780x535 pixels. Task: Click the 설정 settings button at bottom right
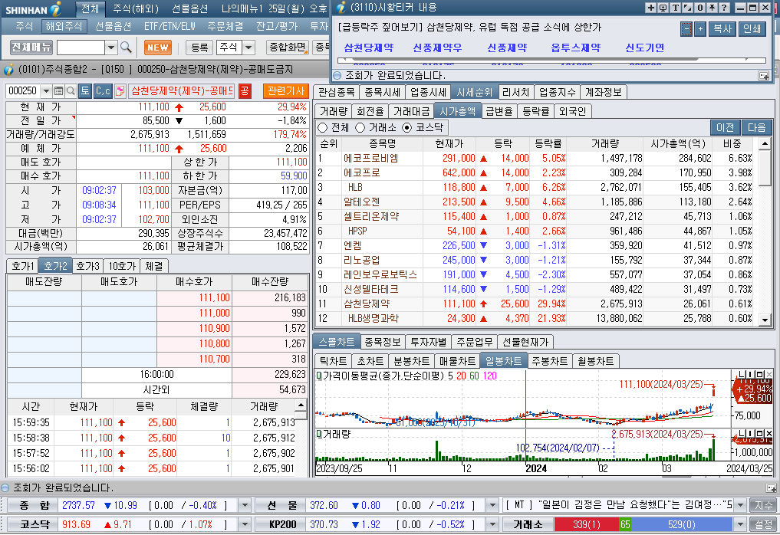tap(763, 524)
